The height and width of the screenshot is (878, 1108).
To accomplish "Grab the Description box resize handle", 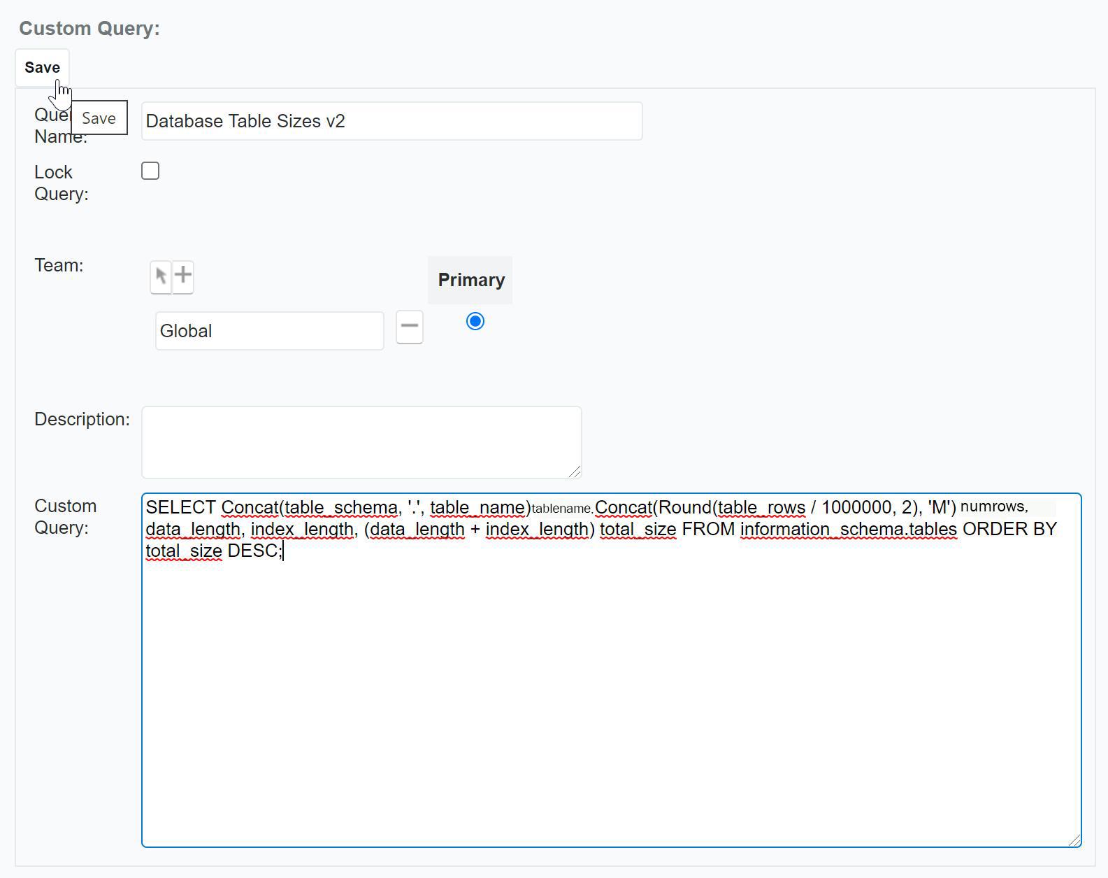I will tap(575, 472).
